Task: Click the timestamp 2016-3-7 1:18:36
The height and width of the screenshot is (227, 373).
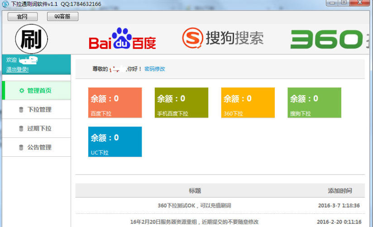Action: (x=339, y=206)
